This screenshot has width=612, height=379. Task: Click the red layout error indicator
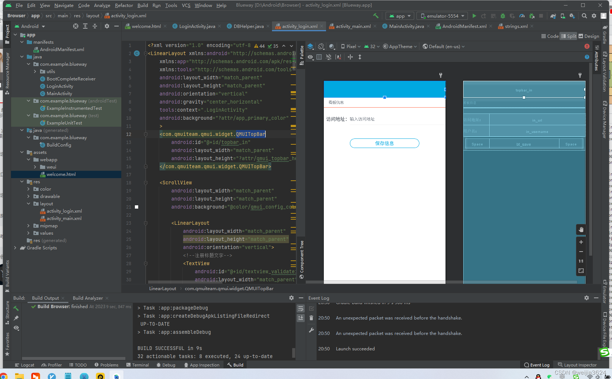pos(587,46)
